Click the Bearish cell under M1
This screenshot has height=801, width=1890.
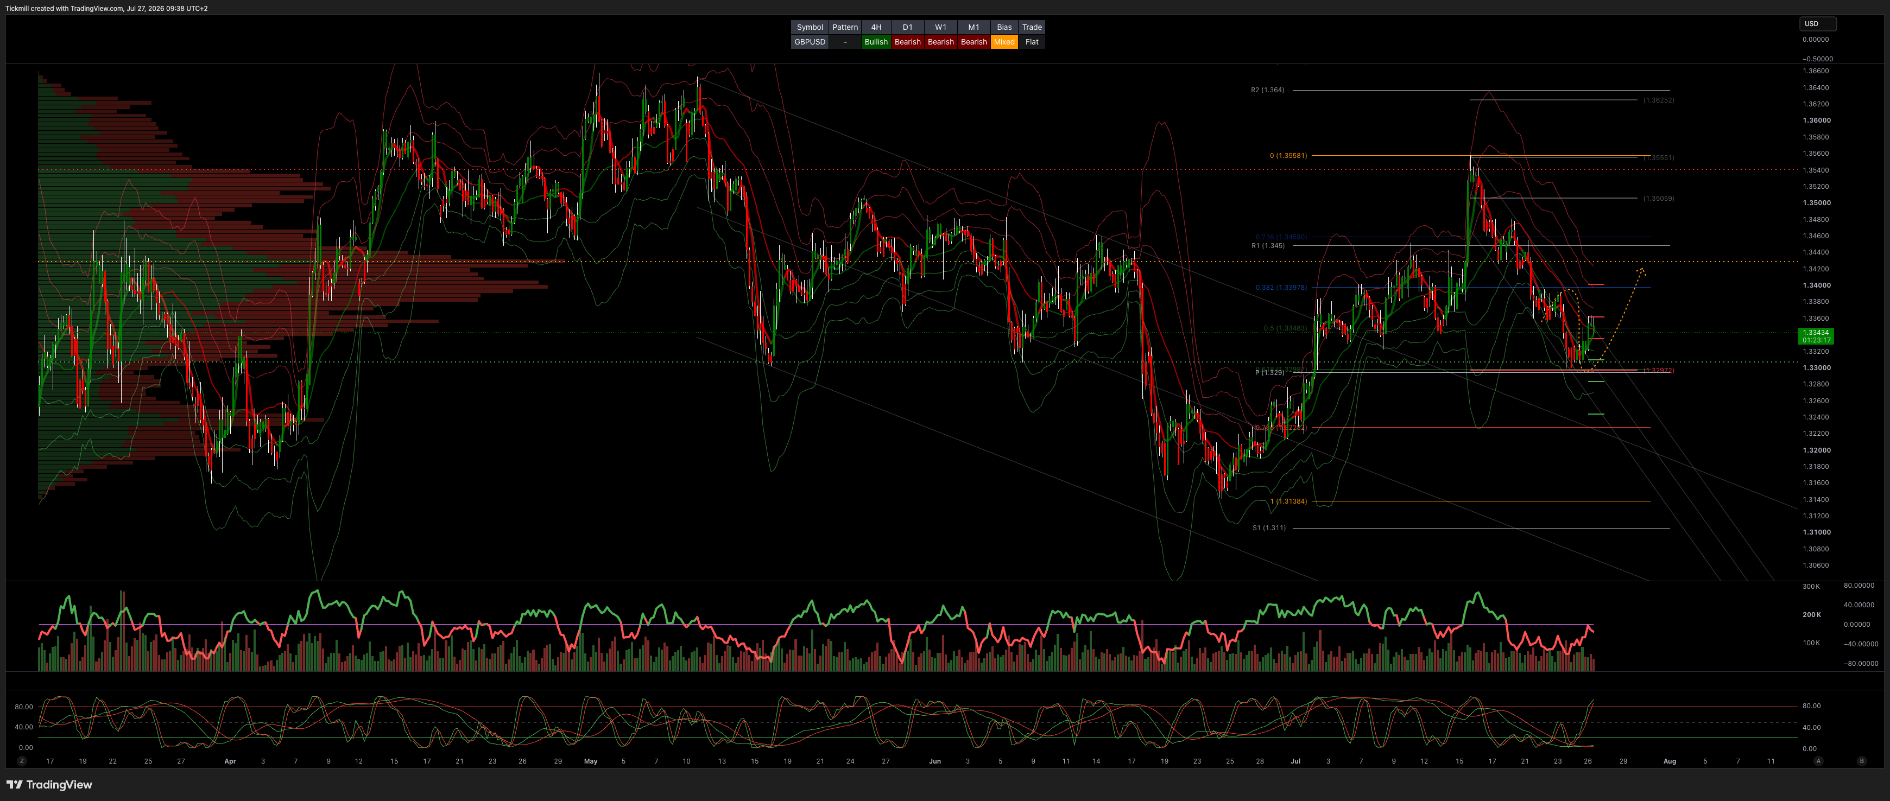(974, 42)
